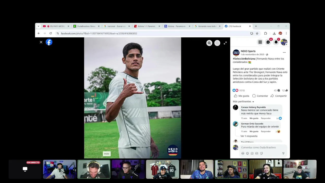The width and height of the screenshot is (325, 183).
Task: Reply to Canaza Hoberg Reynaldo's comment
Action: point(266,118)
